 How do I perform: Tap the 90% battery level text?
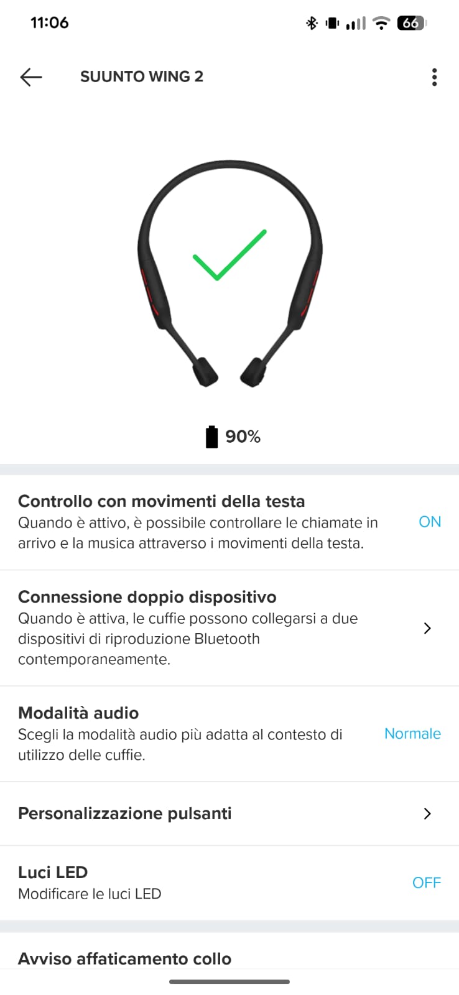click(x=243, y=437)
